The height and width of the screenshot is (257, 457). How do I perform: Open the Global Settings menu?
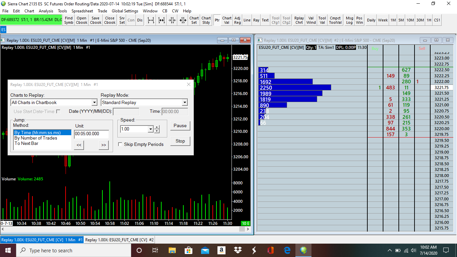[125, 11]
